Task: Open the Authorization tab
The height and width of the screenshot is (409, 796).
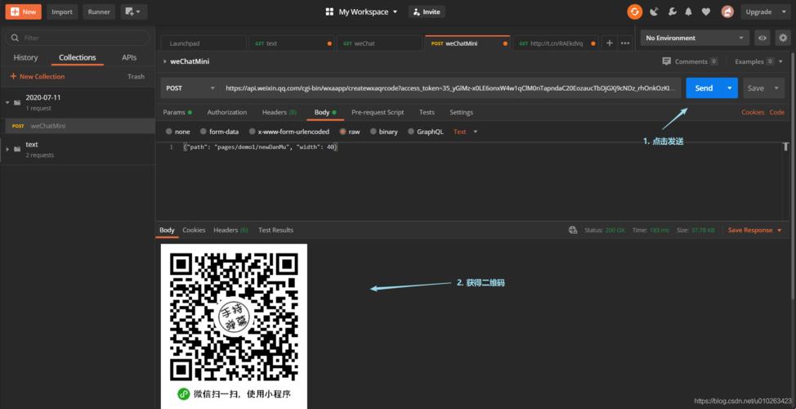Action: 227,112
